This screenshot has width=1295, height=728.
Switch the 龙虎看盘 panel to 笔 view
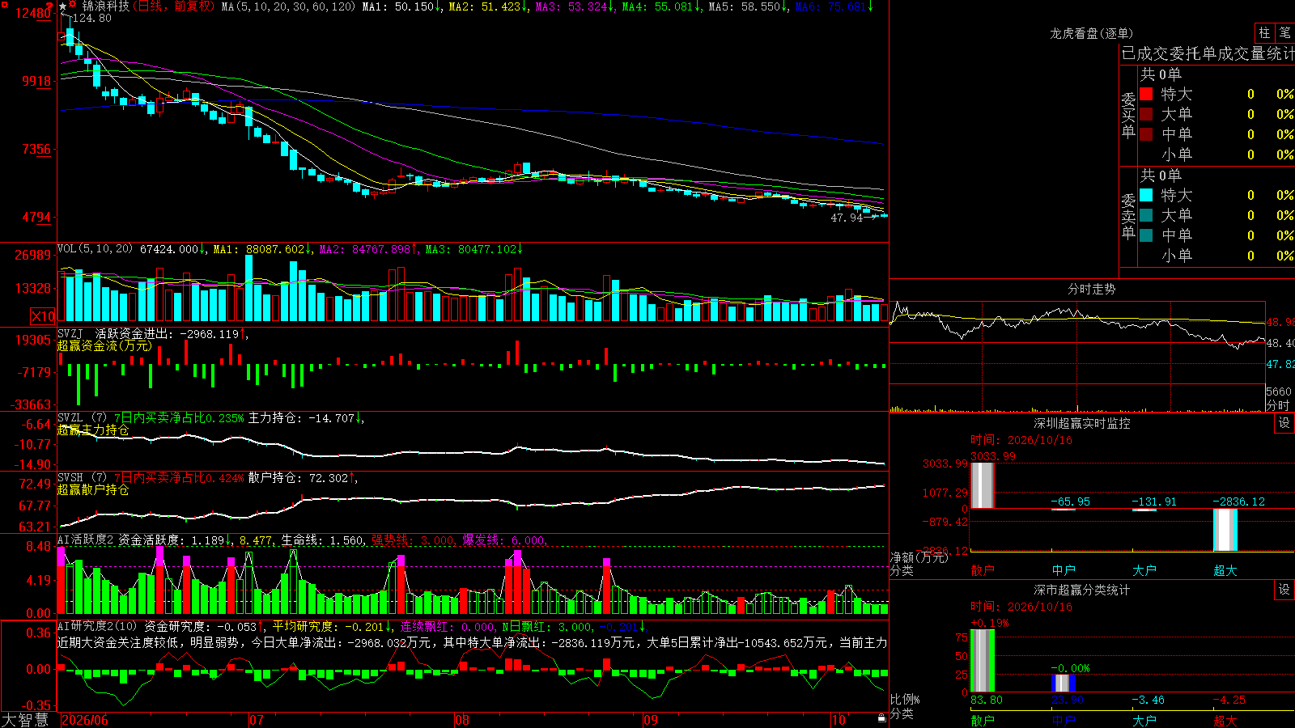pyautogui.click(x=1284, y=32)
